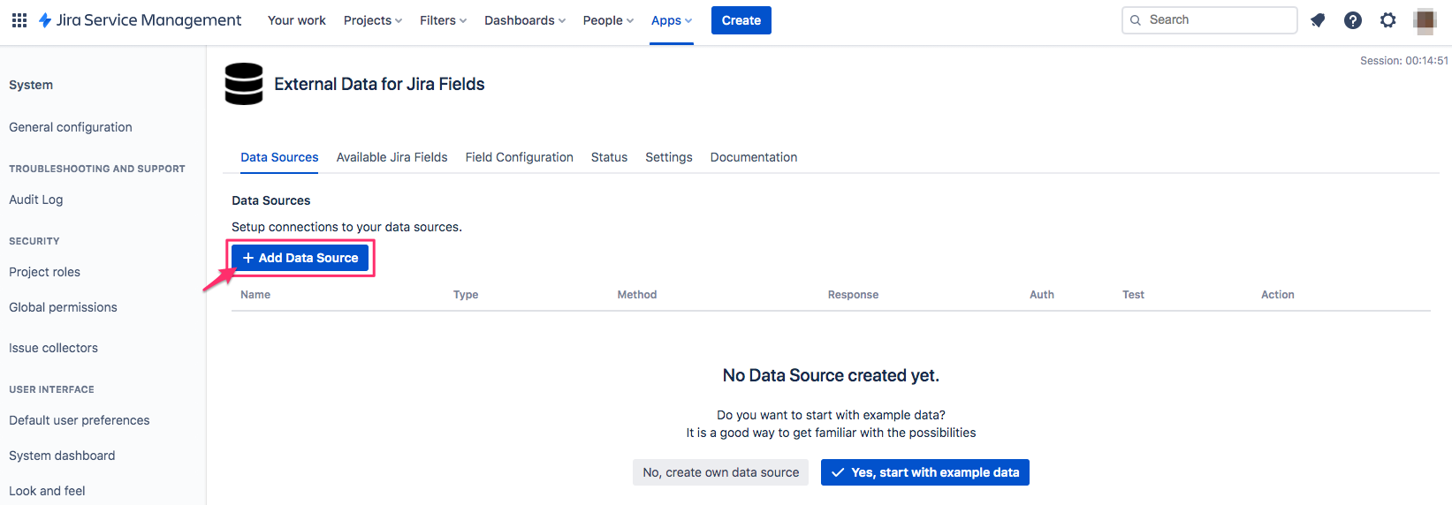The width and height of the screenshot is (1452, 505).
Task: Switch to the Data Sources tab
Action: point(279,157)
